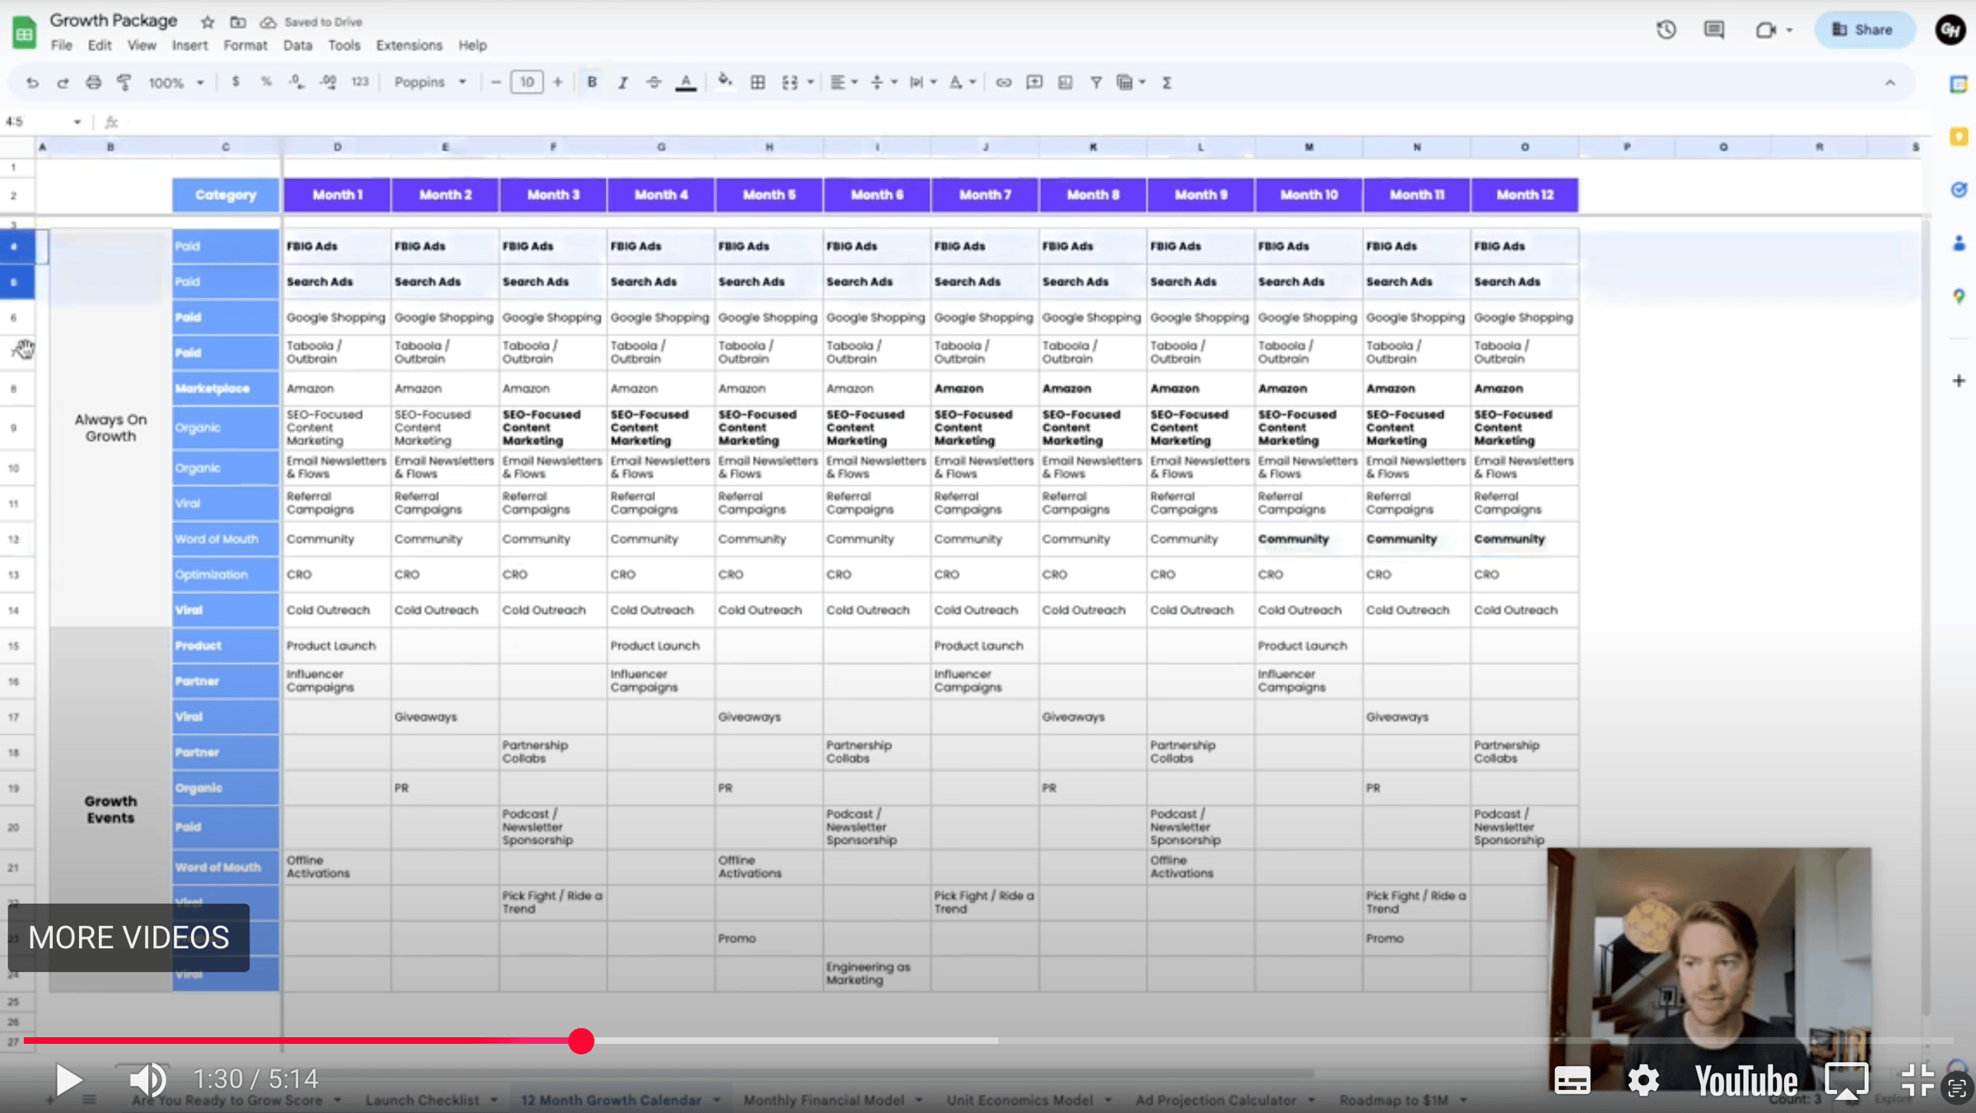The height and width of the screenshot is (1113, 1976).
Task: Click the Insert chart icon
Action: pyautogui.click(x=1065, y=82)
